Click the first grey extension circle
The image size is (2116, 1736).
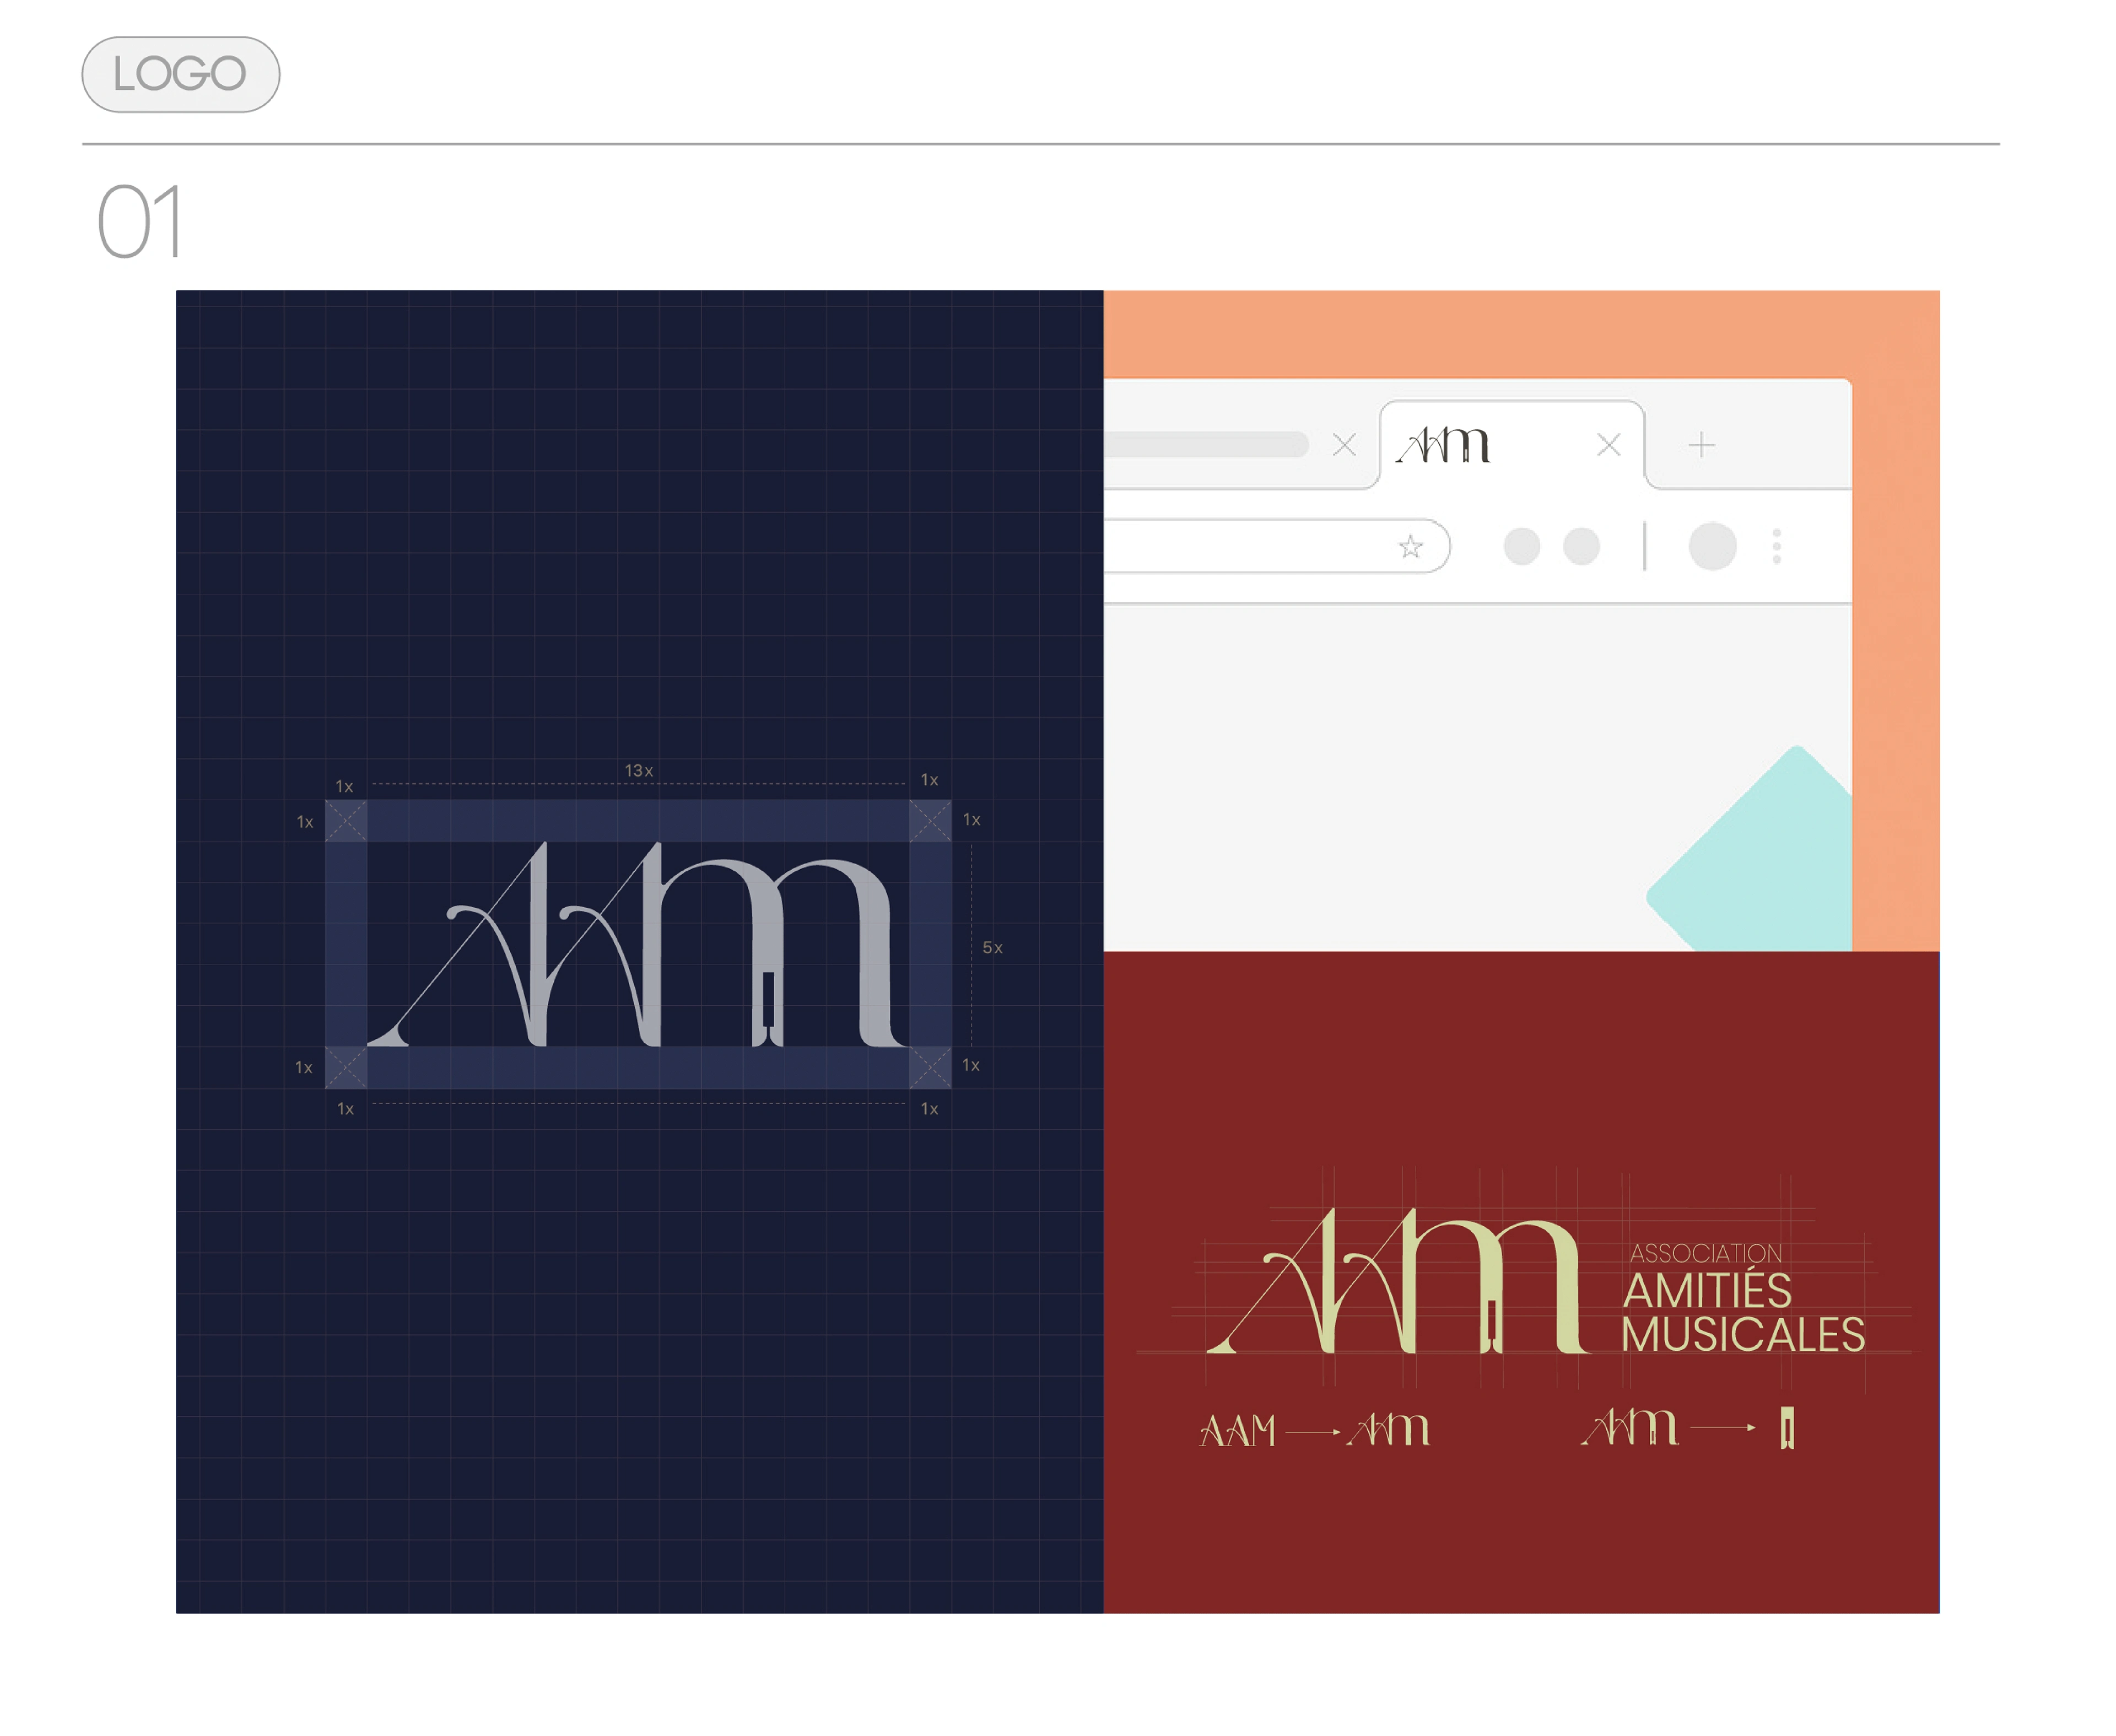pos(1521,546)
